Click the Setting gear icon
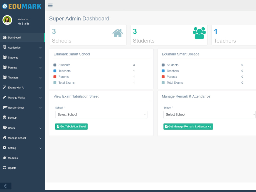The height and width of the screenshot is (192, 256). click(5, 148)
